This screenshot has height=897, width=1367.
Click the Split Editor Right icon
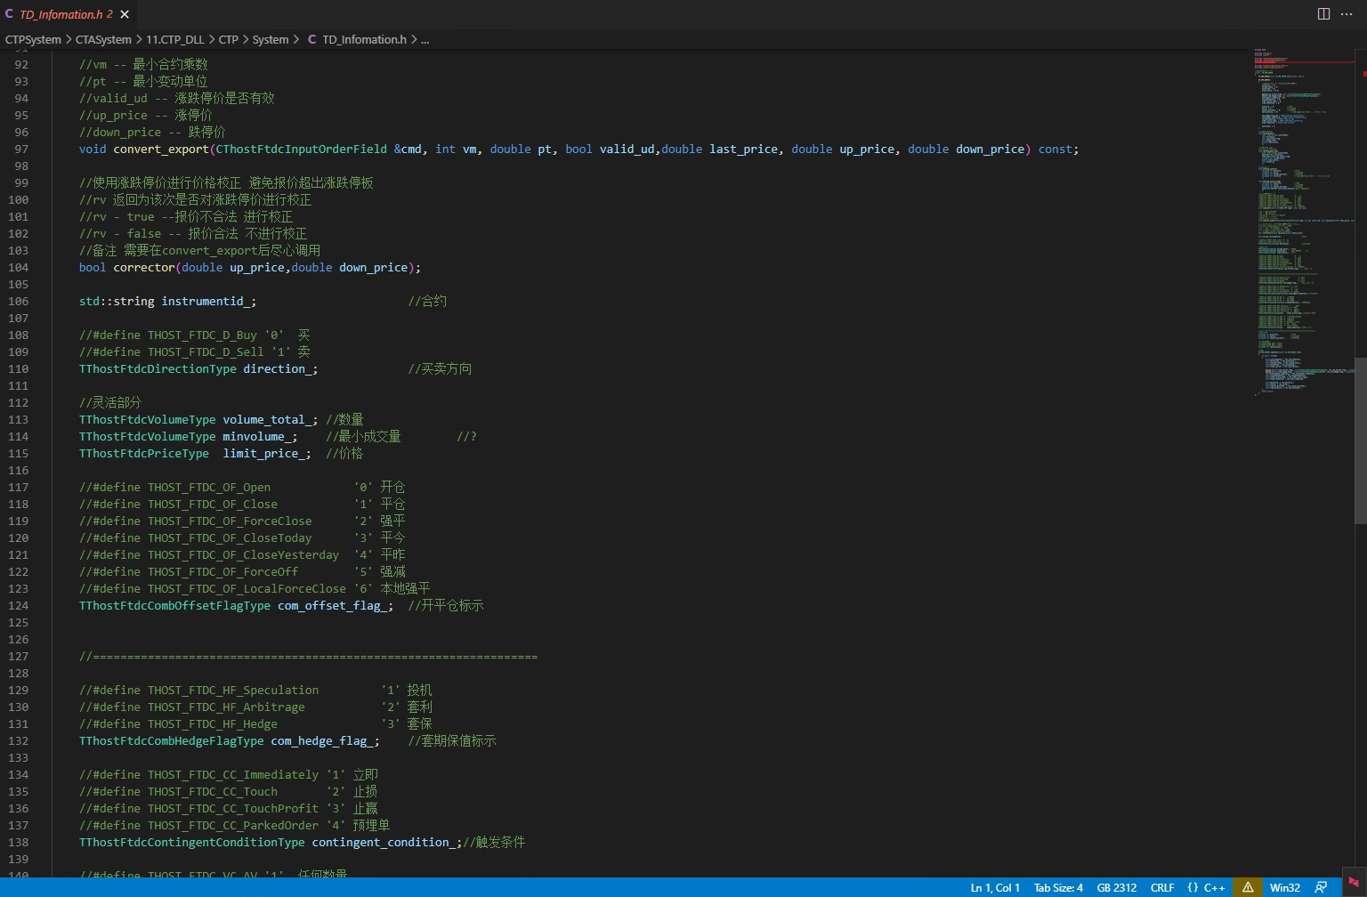point(1323,14)
